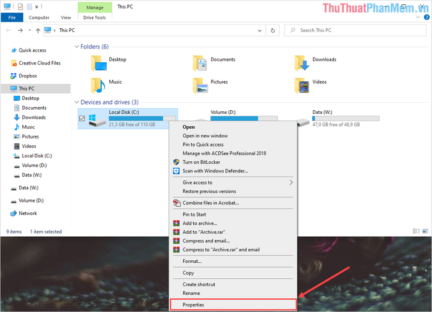This screenshot has width=432, height=312.
Task: Choose Properties from the context menu
Action: 233,305
